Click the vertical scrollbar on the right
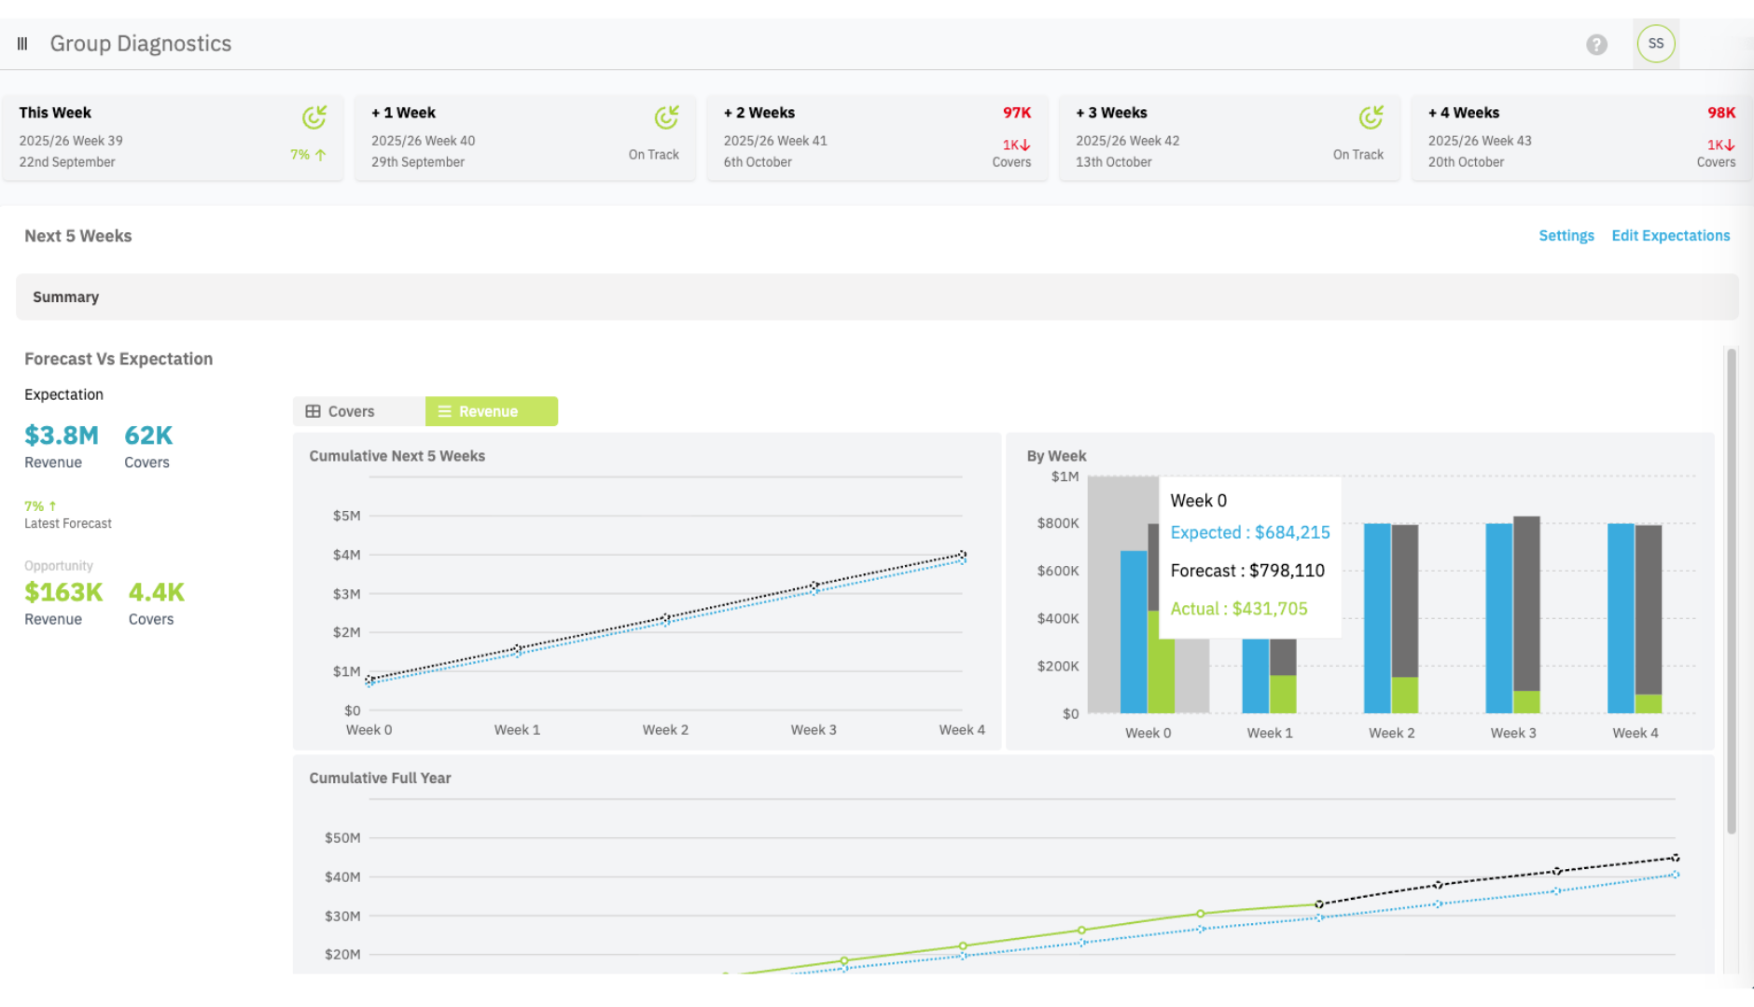This screenshot has height=1007, width=1754. coord(1731,587)
